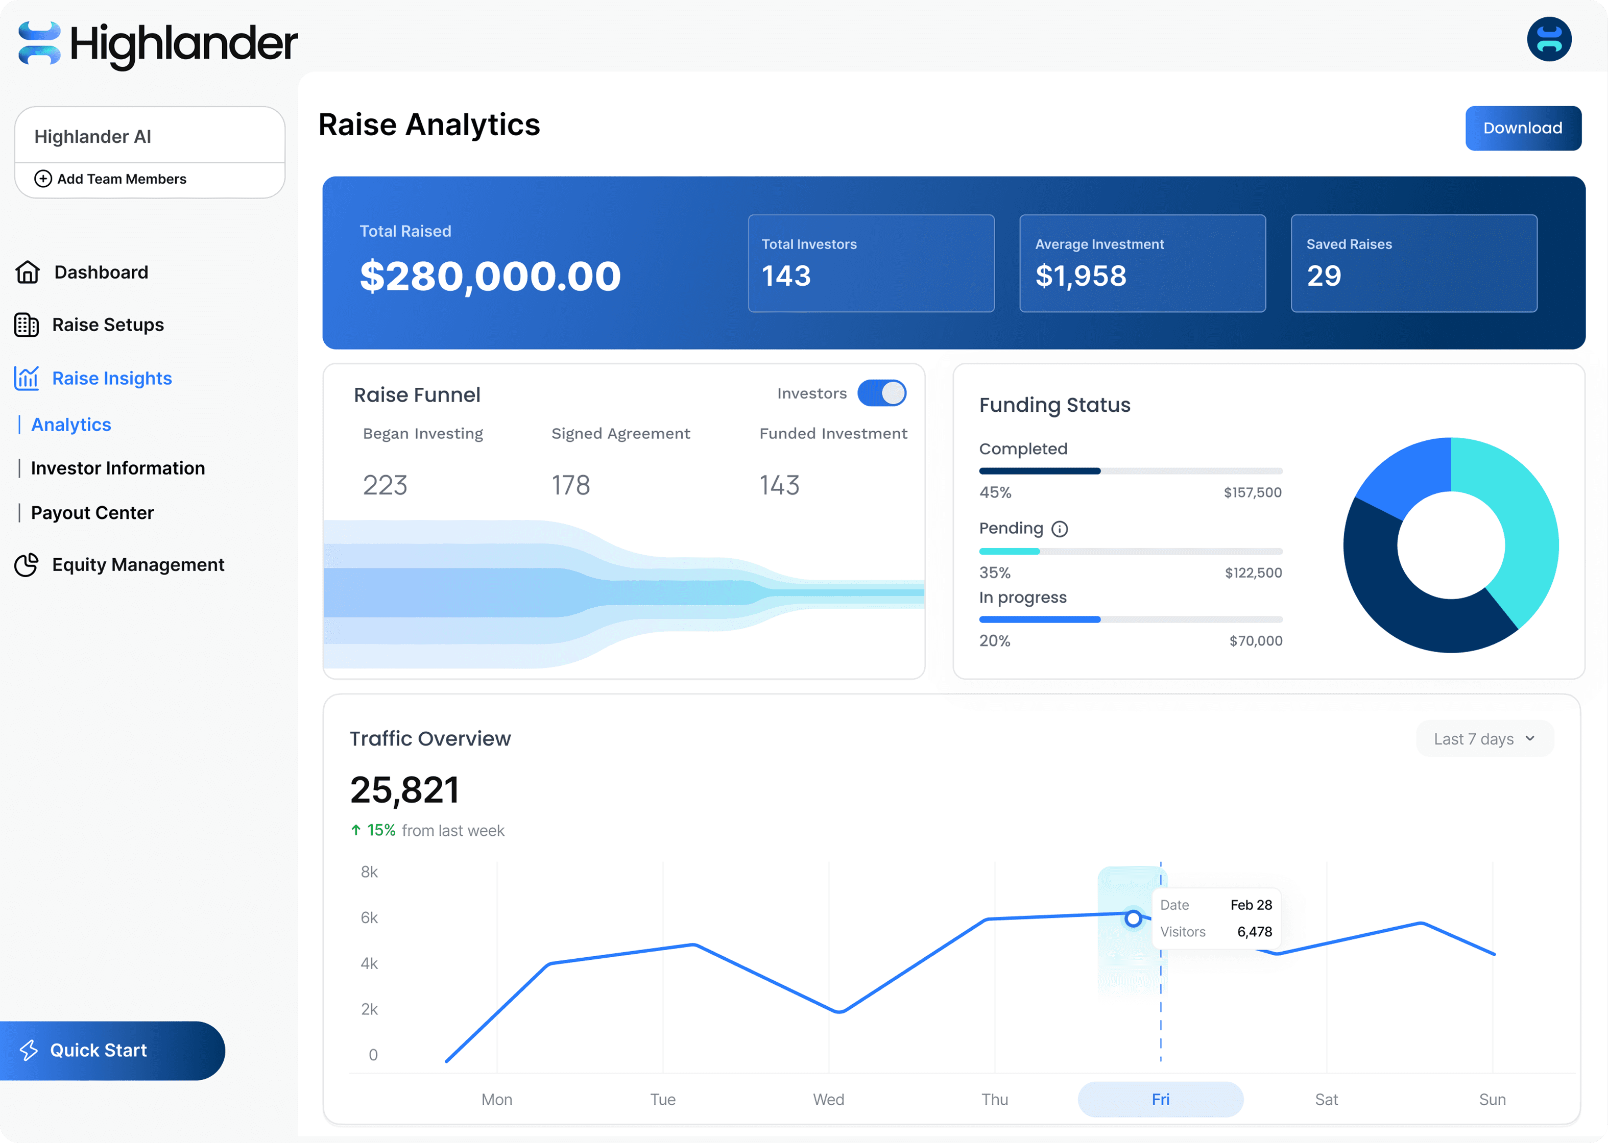Launch the Quick Start button
Viewport: 1608px width, 1143px height.
[113, 1050]
